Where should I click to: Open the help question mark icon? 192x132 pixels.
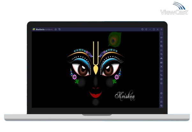[142, 29]
